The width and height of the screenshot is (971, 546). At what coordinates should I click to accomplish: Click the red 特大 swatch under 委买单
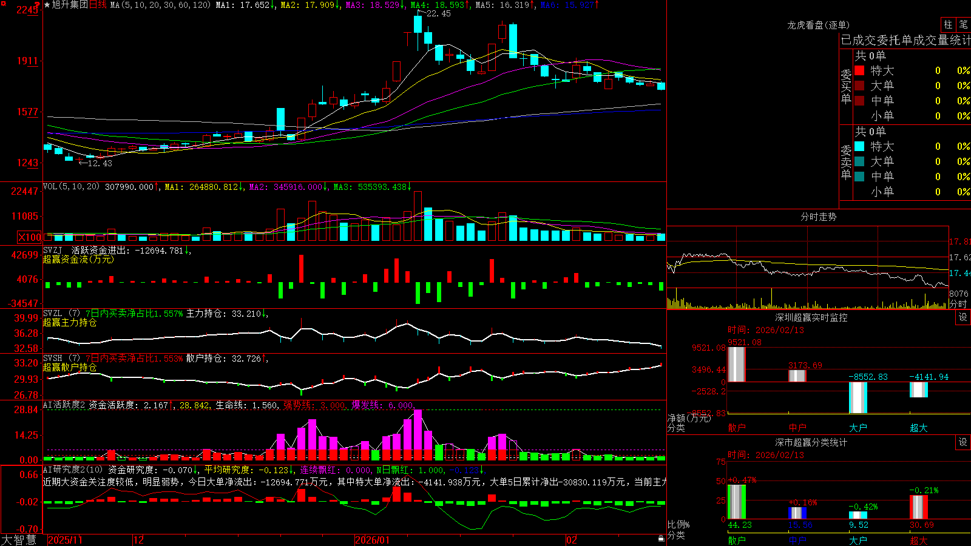point(859,70)
